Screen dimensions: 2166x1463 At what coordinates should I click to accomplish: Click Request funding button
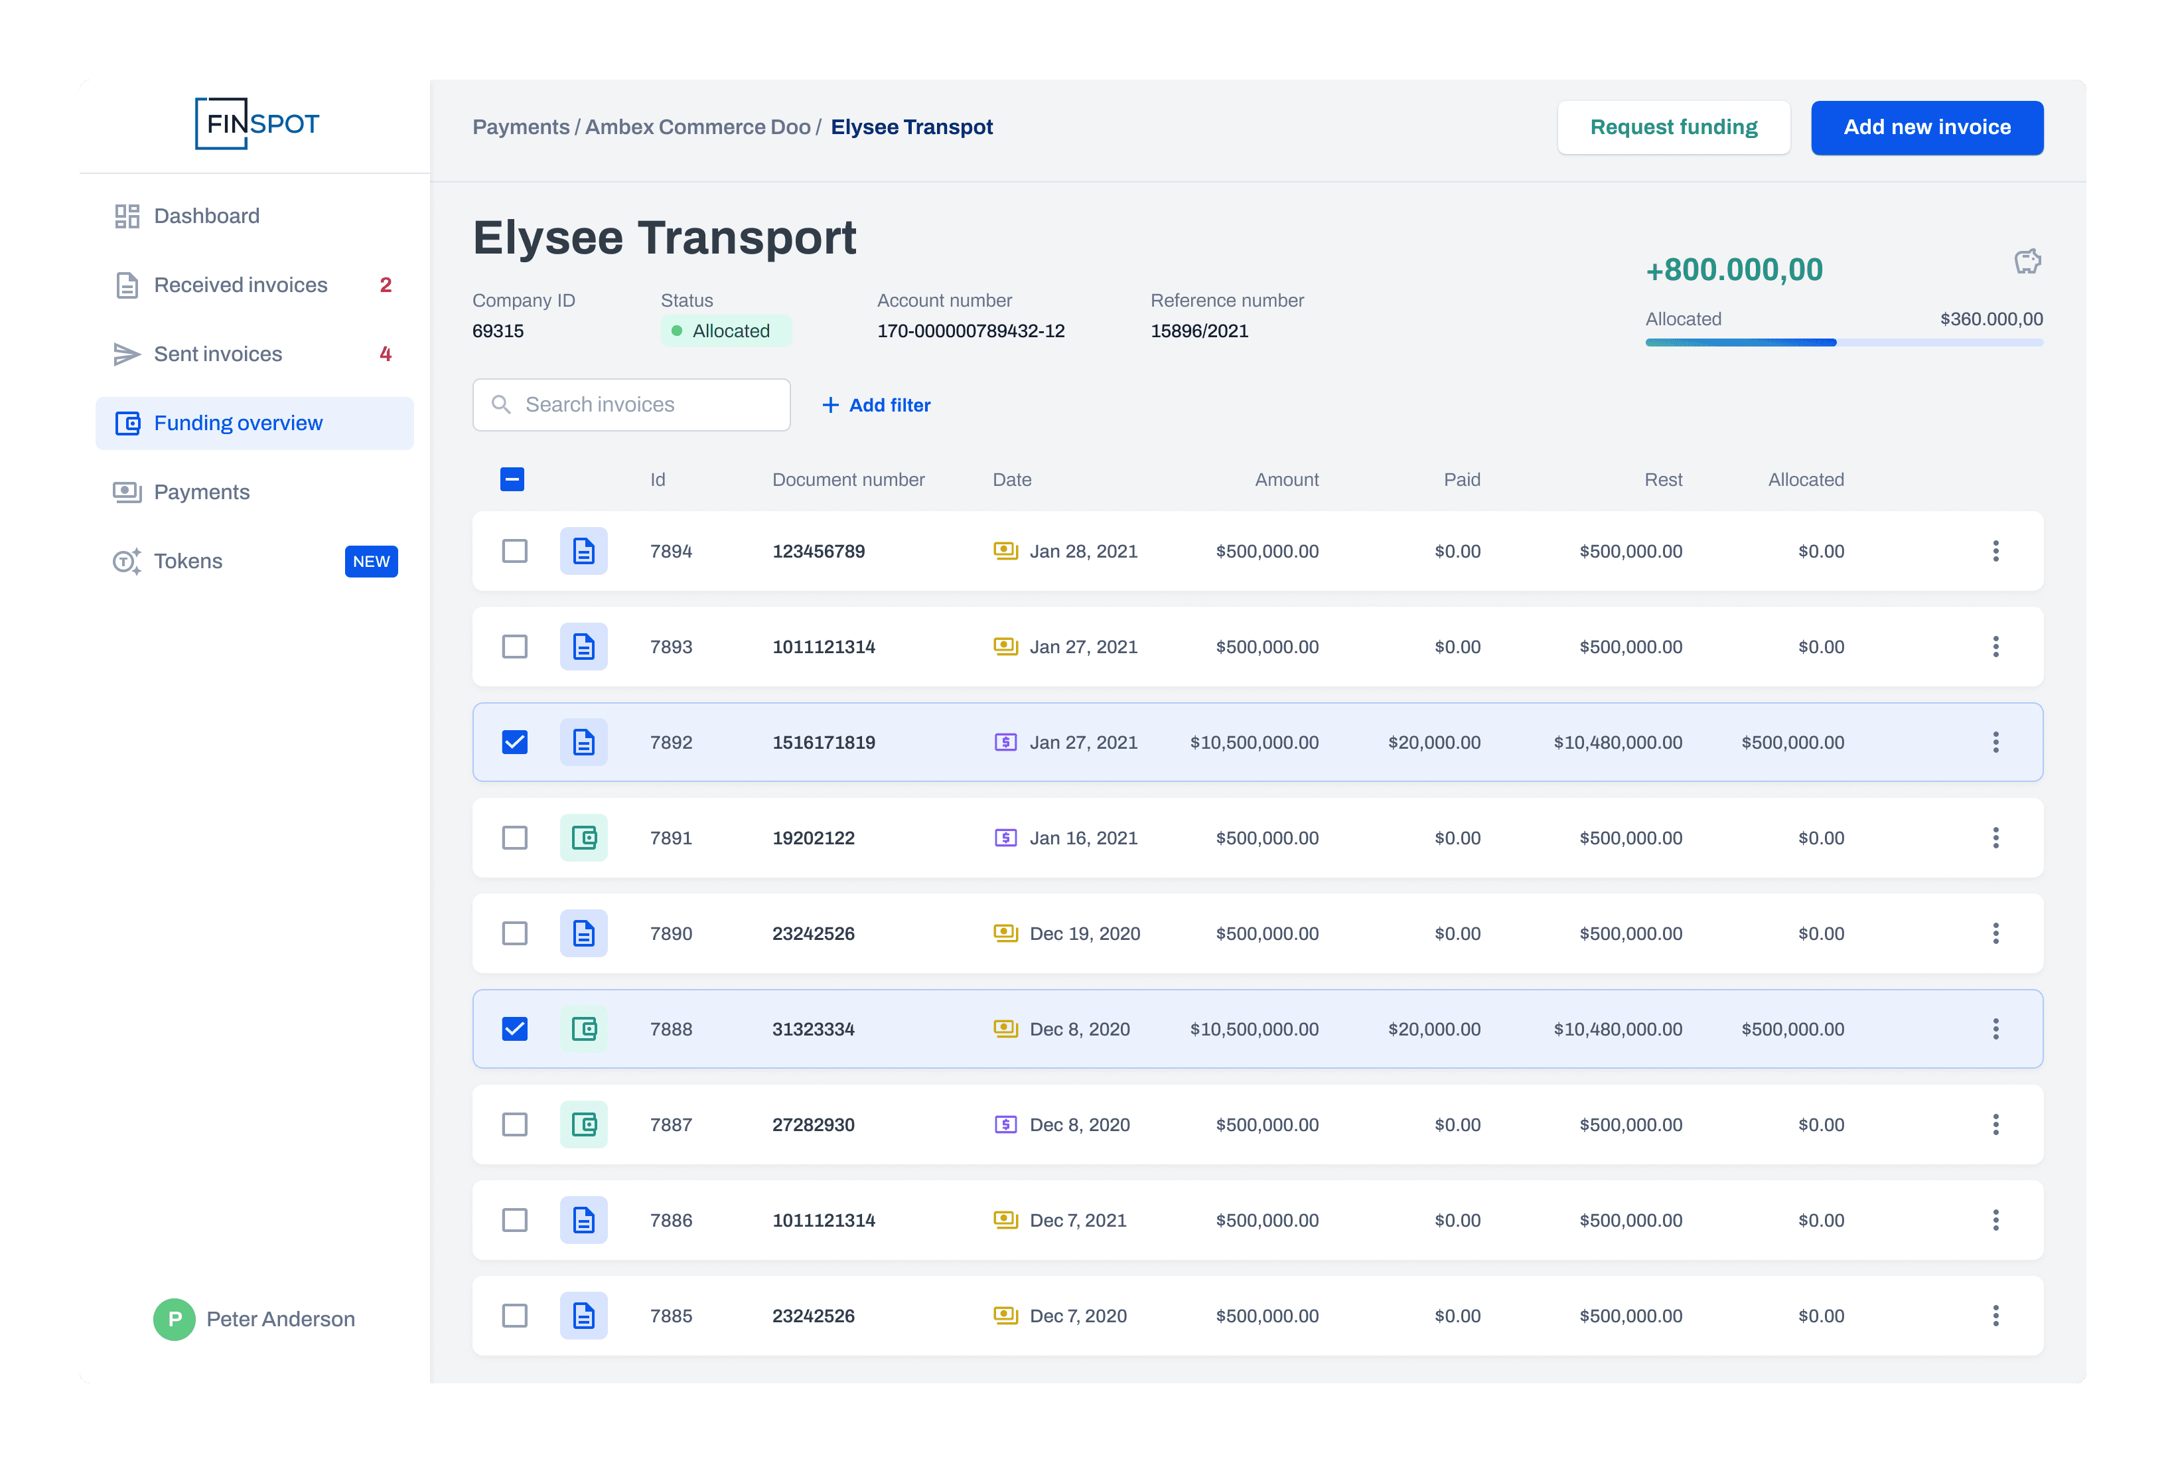pyautogui.click(x=1673, y=127)
